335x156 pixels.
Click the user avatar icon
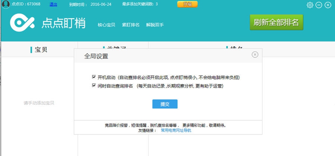[x=6, y=4]
